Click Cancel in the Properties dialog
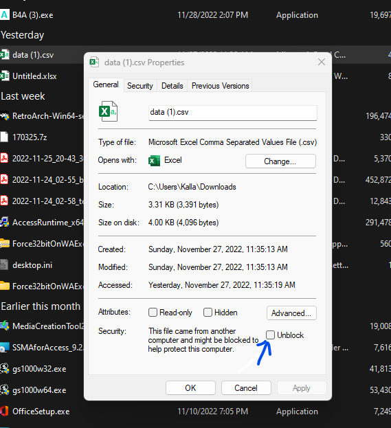 [246, 388]
